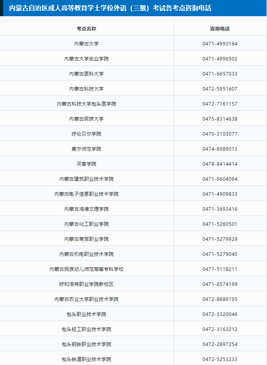Click phone number 0471-5260501

[x=220, y=224]
